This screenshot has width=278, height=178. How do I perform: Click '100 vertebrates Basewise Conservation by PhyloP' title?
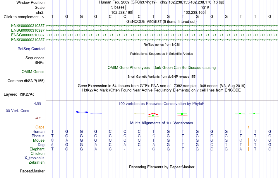coord(162,104)
